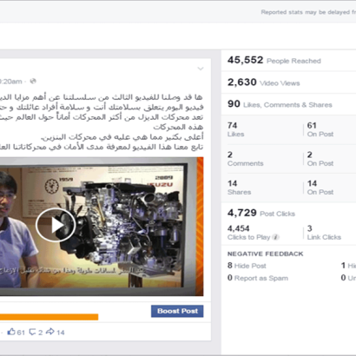Image resolution: width=356 pixels, height=356 pixels.
Task: Select the 4,729 Post Clicks stat
Action: (261, 213)
